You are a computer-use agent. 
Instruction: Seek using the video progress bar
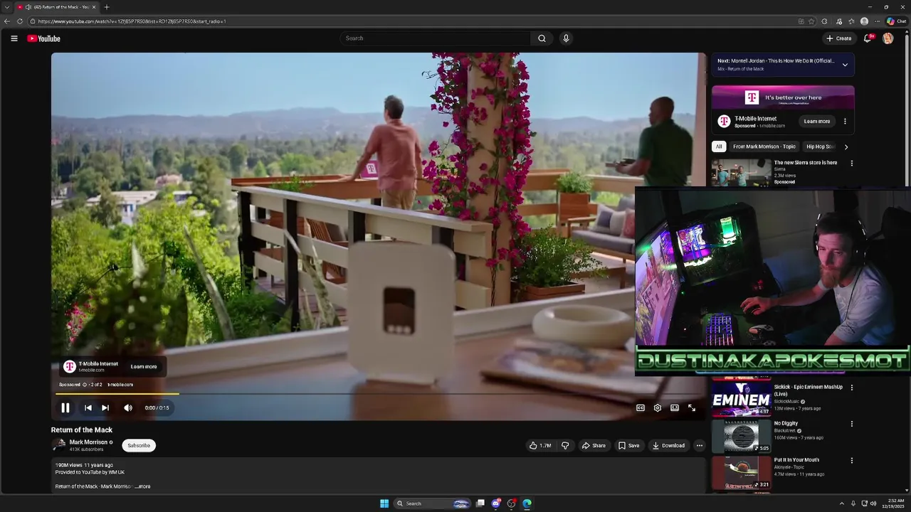(x=378, y=393)
